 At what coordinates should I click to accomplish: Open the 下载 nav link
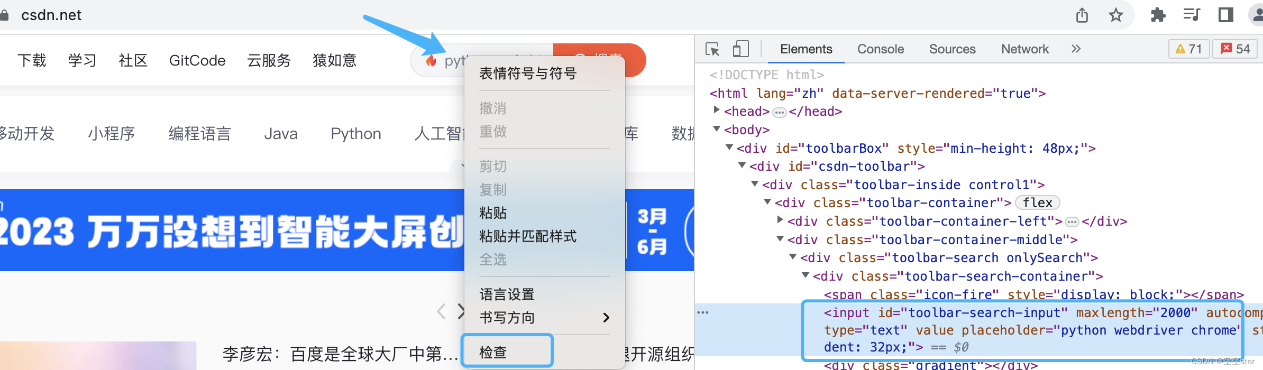click(x=32, y=60)
